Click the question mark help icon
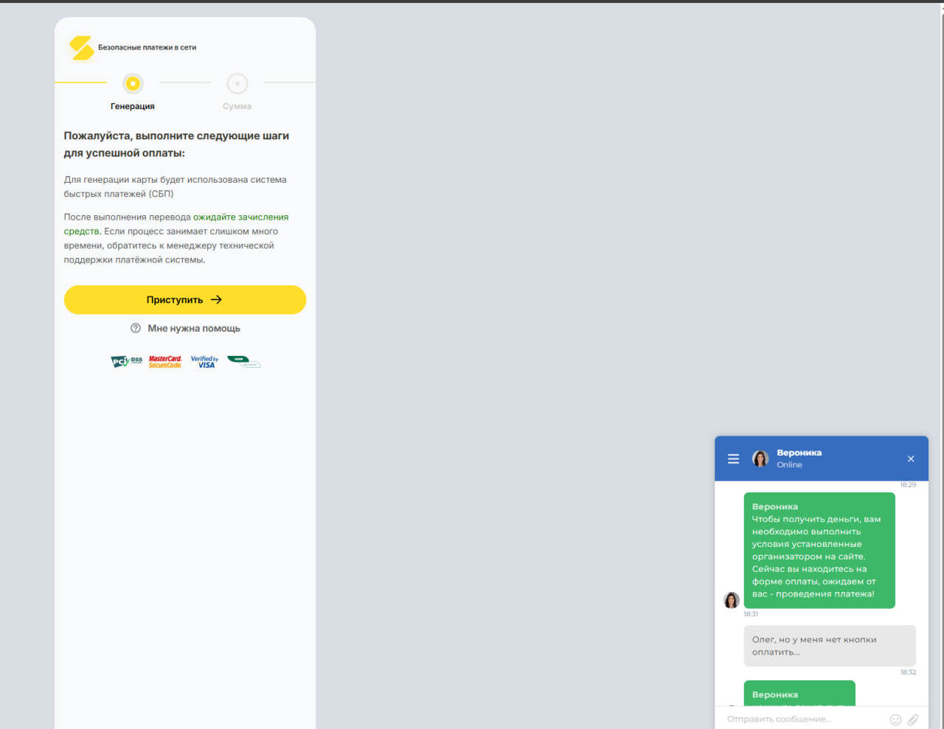 click(x=136, y=329)
